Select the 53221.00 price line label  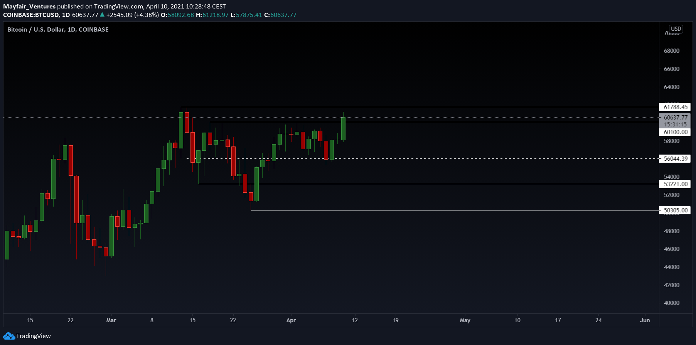point(675,184)
